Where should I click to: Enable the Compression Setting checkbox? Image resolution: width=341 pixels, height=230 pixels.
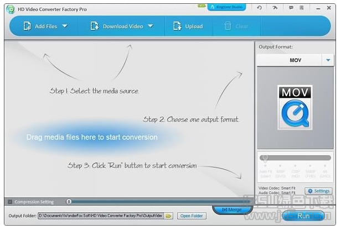coord(10,202)
